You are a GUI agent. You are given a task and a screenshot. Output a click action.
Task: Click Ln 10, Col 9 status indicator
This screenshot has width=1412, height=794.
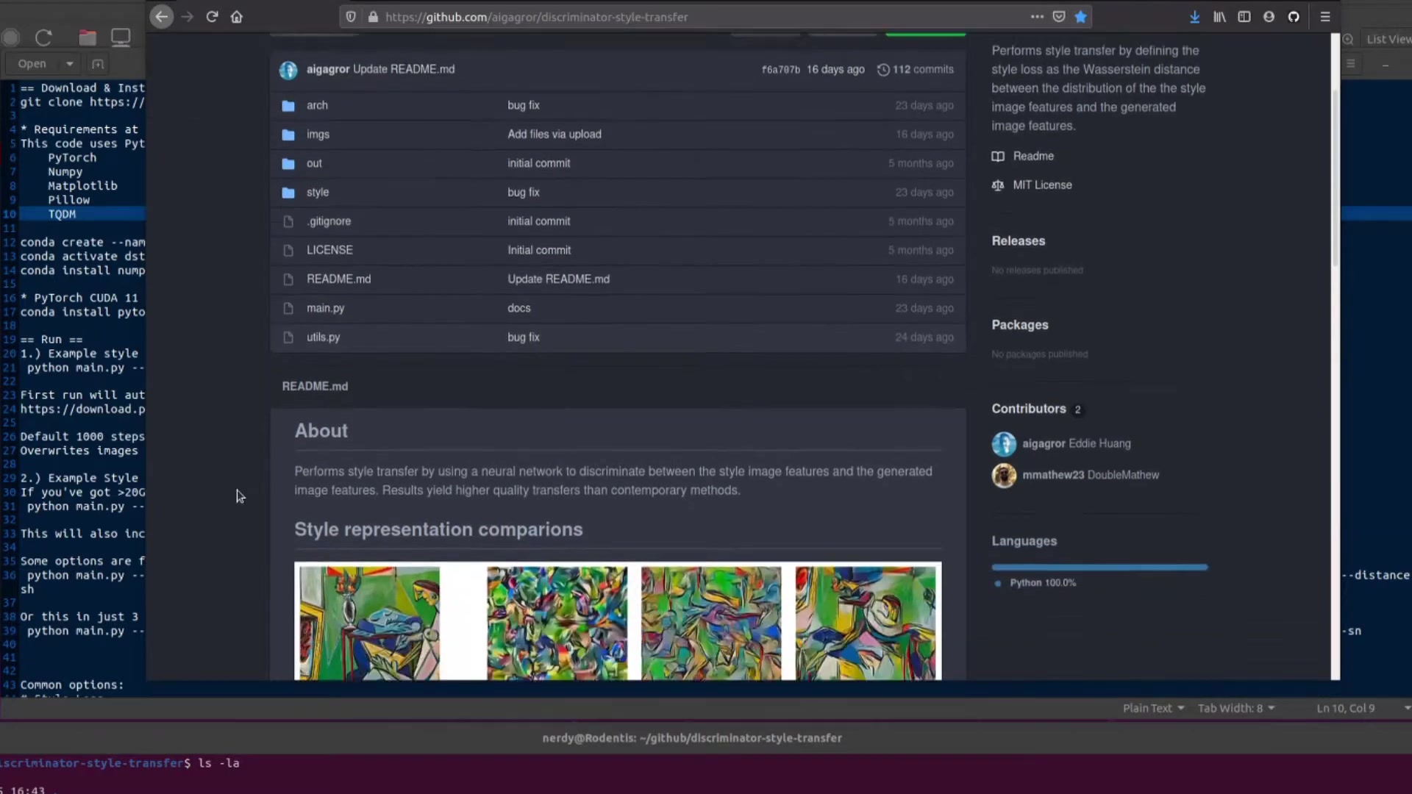[1345, 708]
